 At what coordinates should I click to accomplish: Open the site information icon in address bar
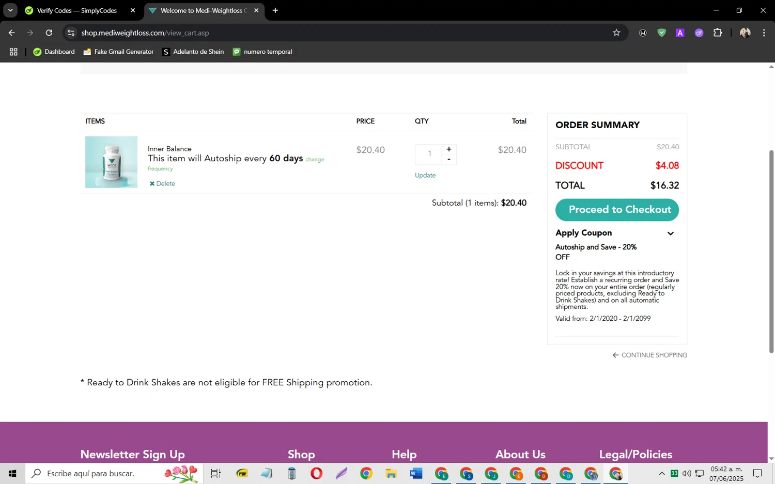tap(71, 33)
